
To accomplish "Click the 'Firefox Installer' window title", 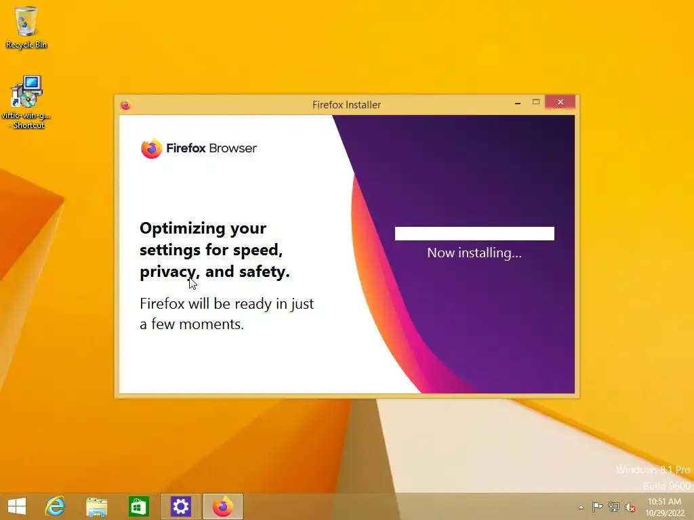I will tap(346, 105).
